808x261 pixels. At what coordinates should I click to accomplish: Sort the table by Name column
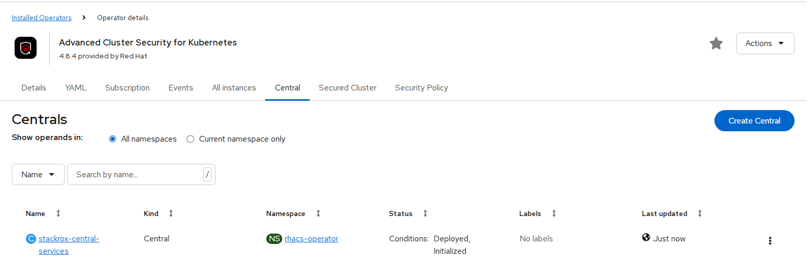[x=58, y=213]
